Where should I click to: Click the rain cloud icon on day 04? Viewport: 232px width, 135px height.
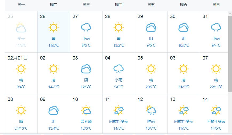(x=119, y=69)
